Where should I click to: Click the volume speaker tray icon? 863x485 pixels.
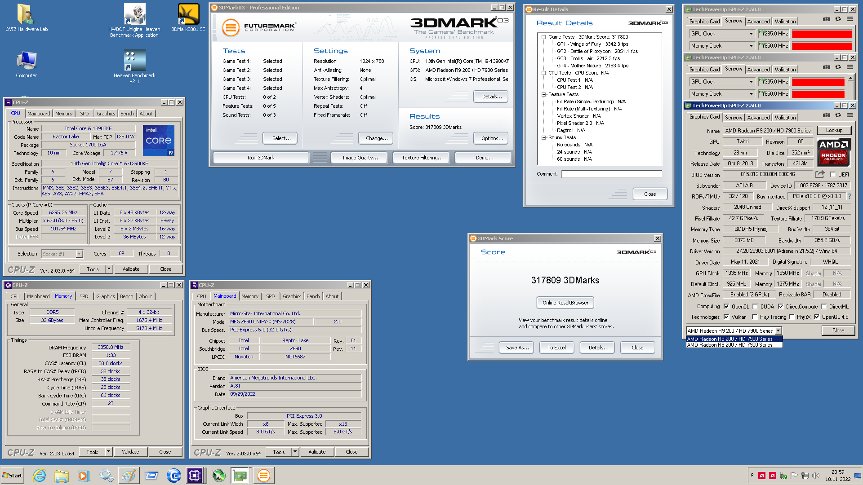pos(815,476)
